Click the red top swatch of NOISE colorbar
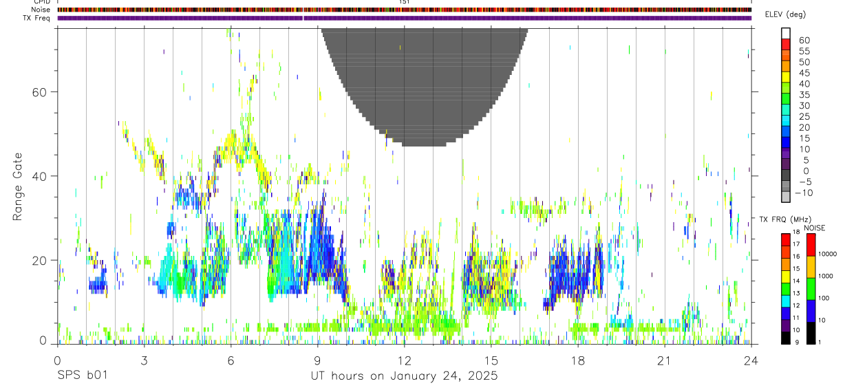The image size is (845, 390). pyautogui.click(x=811, y=244)
